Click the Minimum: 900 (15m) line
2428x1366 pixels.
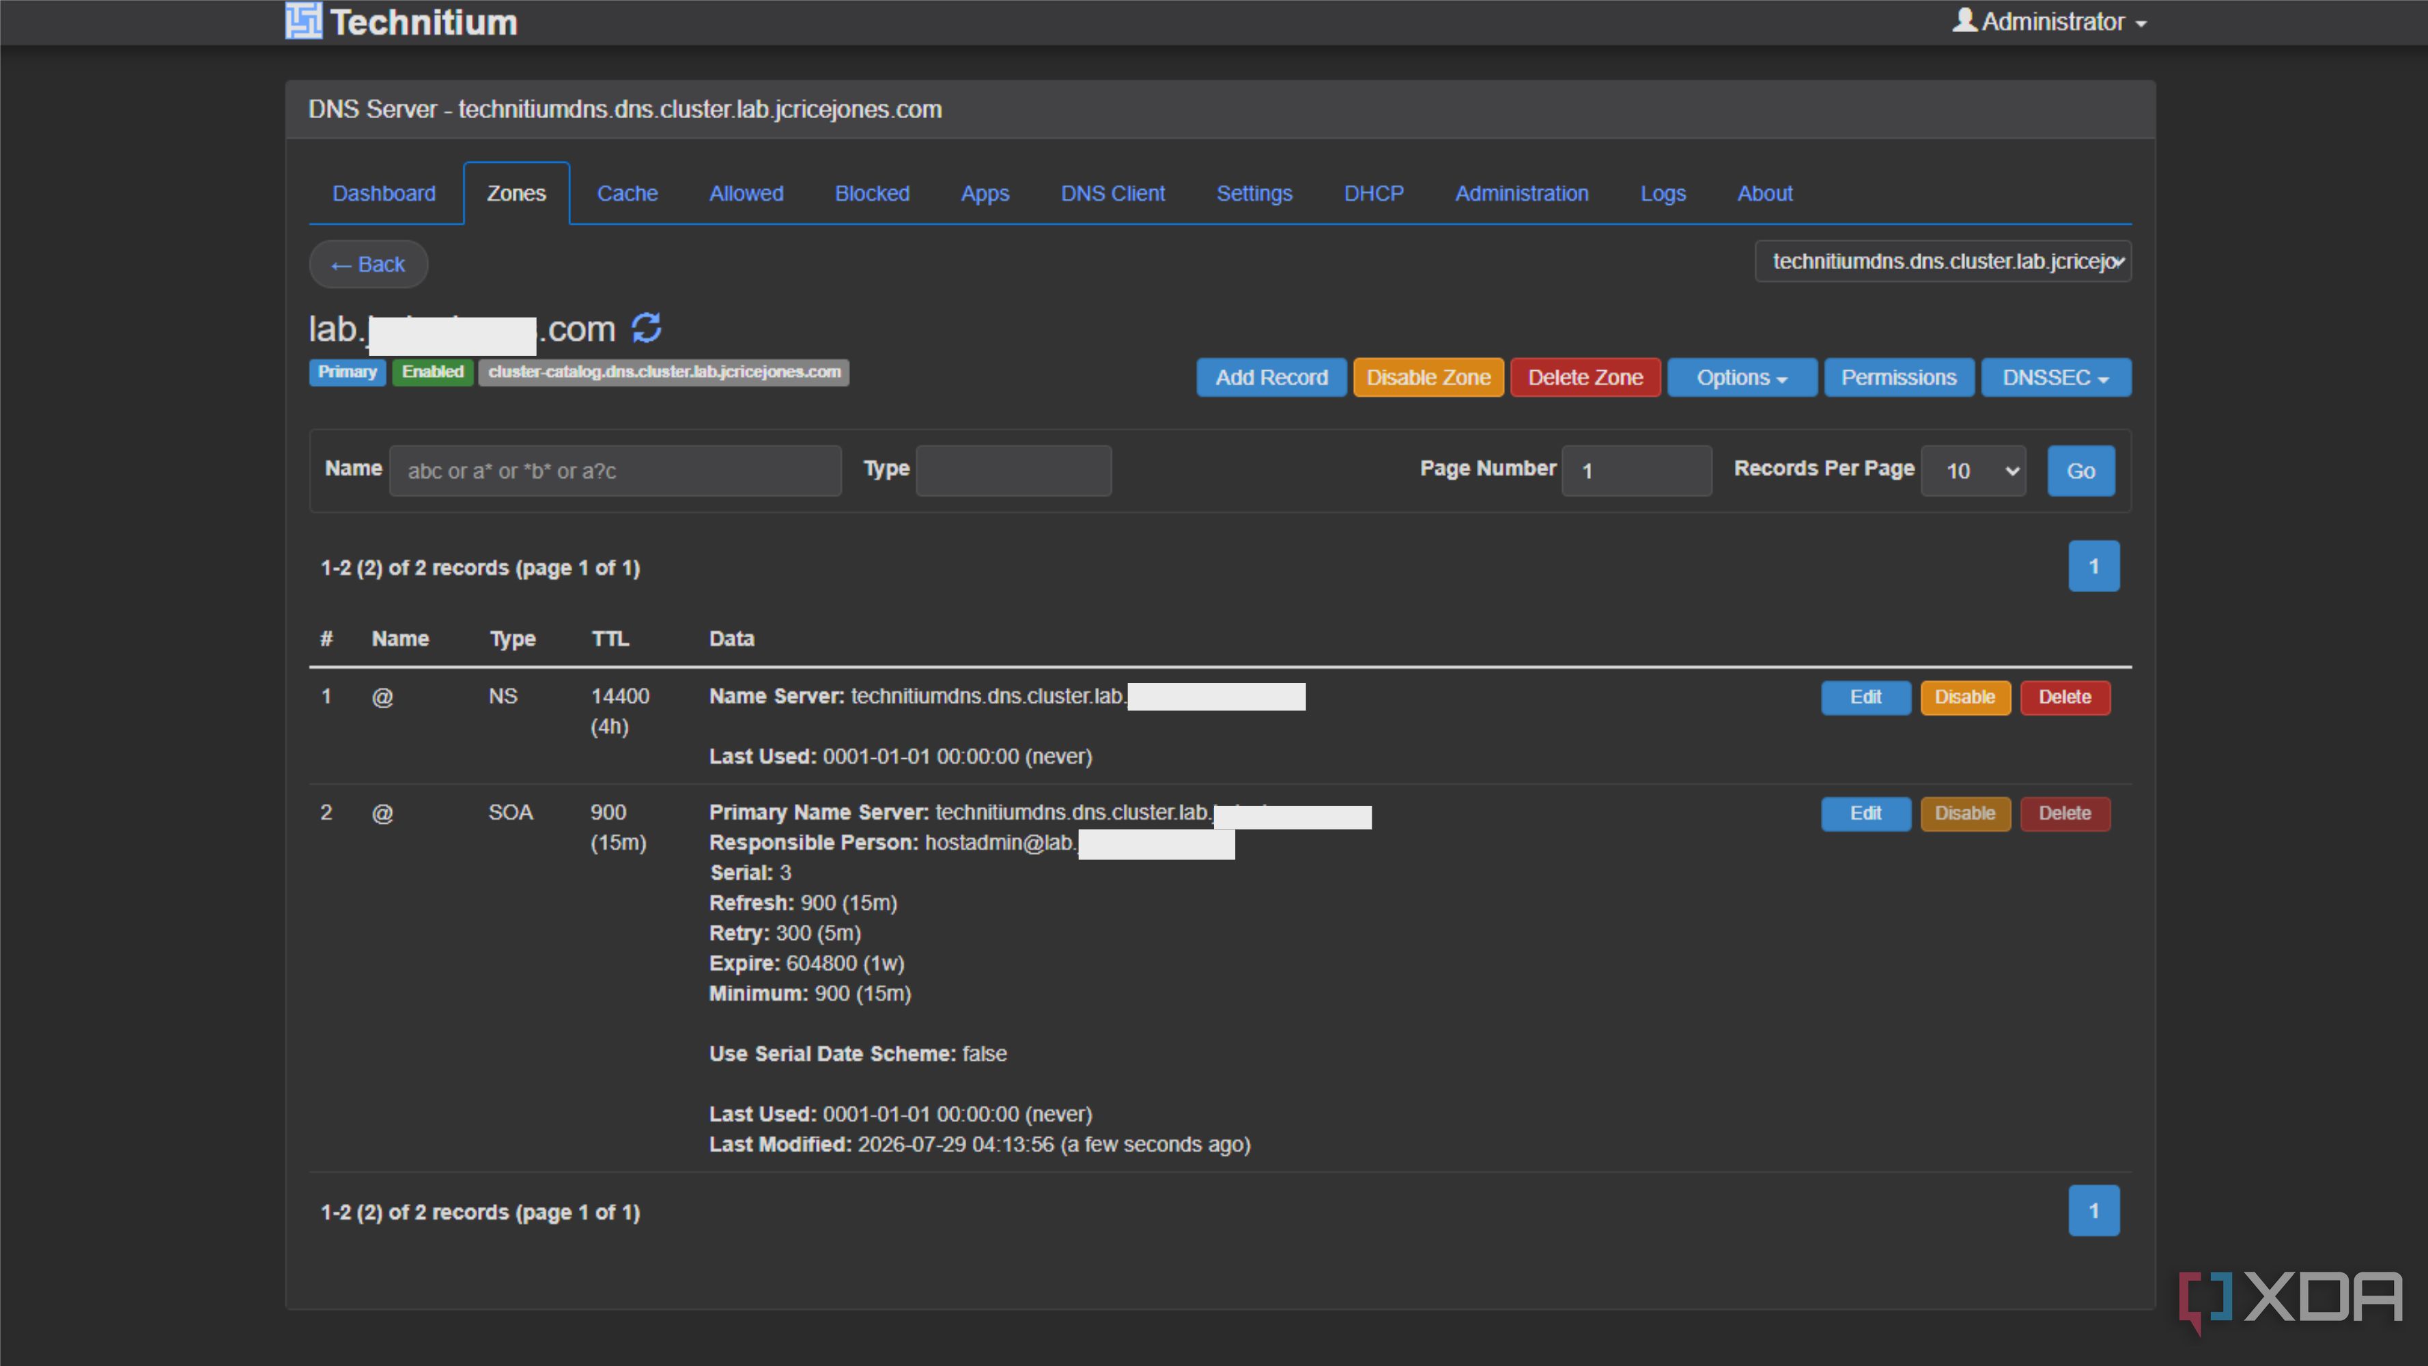click(810, 994)
